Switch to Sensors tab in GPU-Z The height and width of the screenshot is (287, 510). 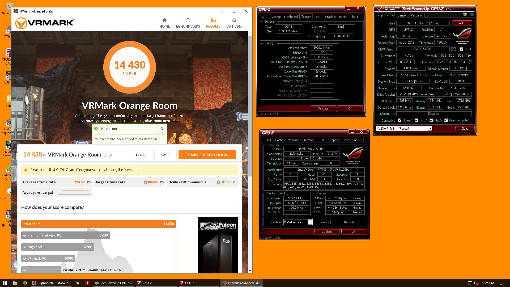click(x=402, y=15)
